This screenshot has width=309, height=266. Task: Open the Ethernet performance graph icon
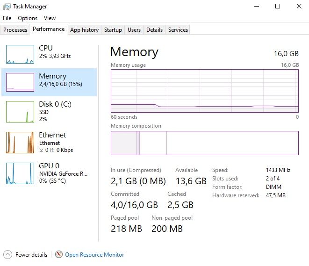pyautogui.click(x=20, y=143)
